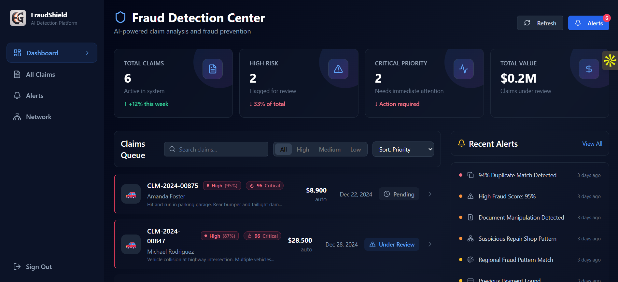618x282 pixels.
Task: Click the bell icon next to Recent Alerts
Action: pos(461,143)
